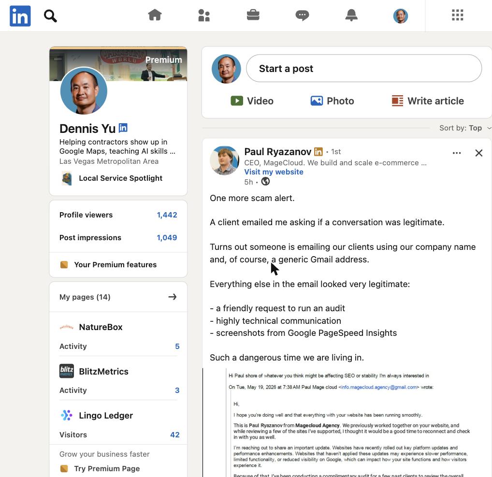Image resolution: width=492 pixels, height=477 pixels.
Task: Open the BlitzMetrics page
Action: (103, 372)
